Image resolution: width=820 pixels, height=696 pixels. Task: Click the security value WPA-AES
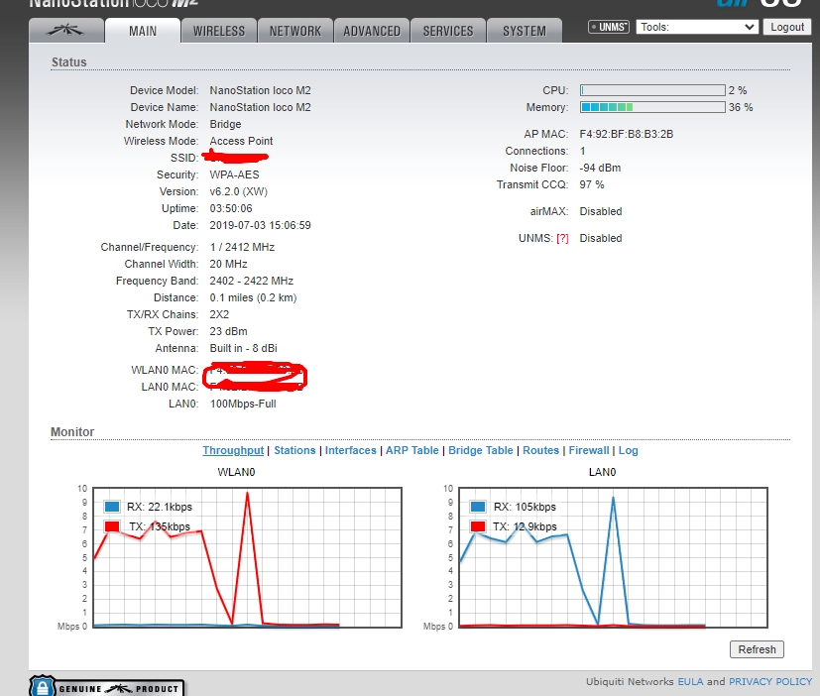coord(234,174)
